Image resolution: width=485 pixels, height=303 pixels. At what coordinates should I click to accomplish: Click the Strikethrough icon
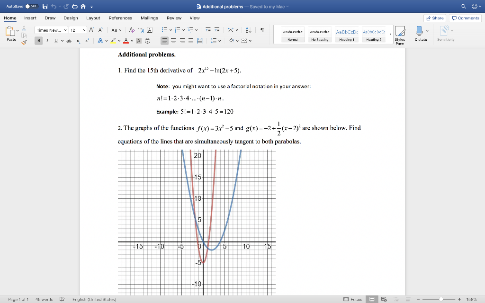pyautogui.click(x=69, y=41)
